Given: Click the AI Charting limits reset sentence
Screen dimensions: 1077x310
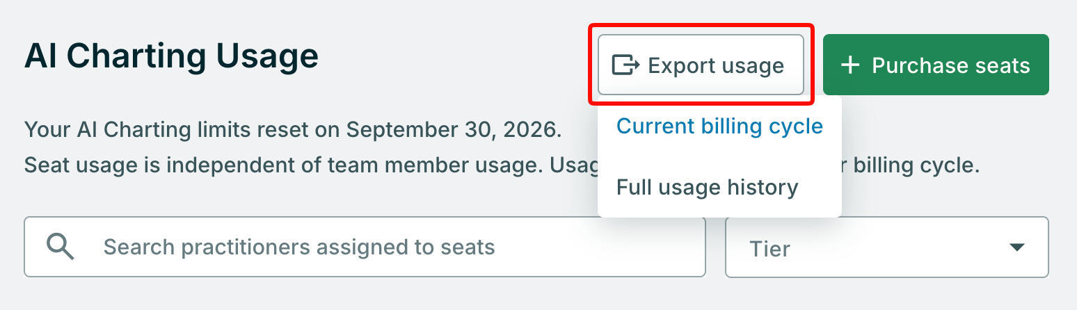Looking at the screenshot, I should (293, 129).
